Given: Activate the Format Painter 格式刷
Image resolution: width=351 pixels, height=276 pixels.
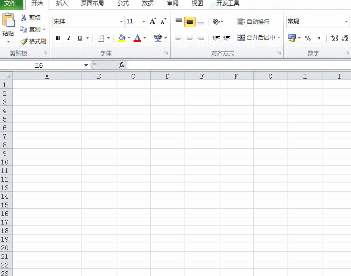Looking at the screenshot, I should [x=33, y=41].
